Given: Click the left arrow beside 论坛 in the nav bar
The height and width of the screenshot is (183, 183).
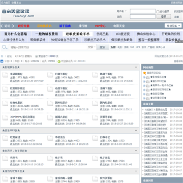Looking at the screenshot, I should pos(2,26).
